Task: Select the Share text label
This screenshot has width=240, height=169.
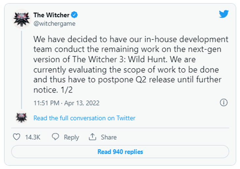Action: [x=109, y=137]
